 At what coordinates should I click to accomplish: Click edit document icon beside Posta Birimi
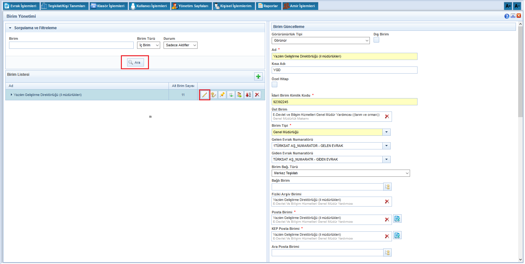tap(397, 219)
